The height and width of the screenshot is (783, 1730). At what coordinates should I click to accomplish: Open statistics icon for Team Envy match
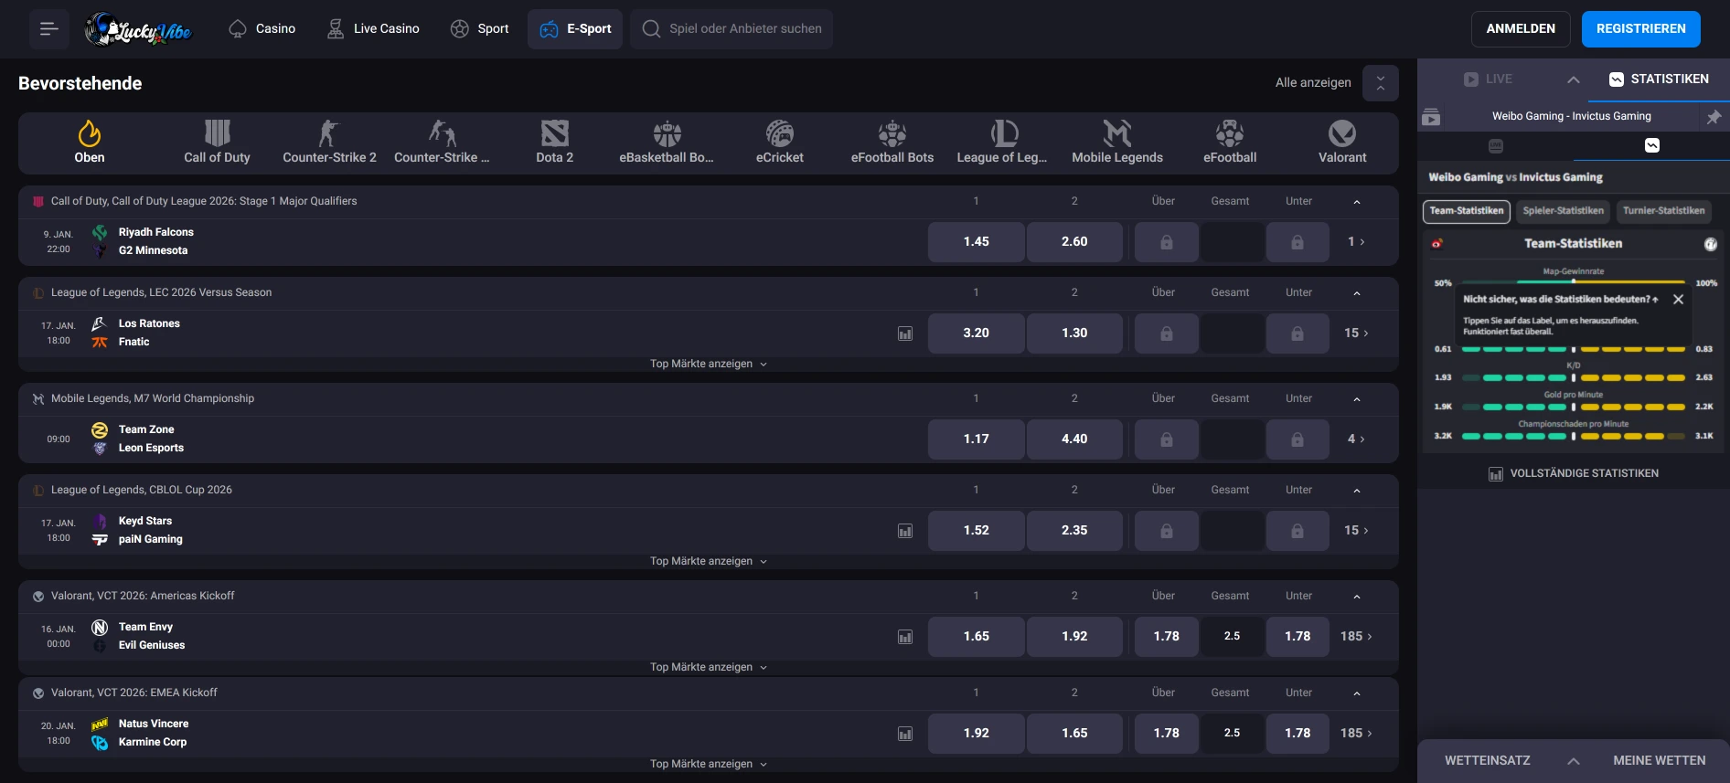tap(905, 637)
